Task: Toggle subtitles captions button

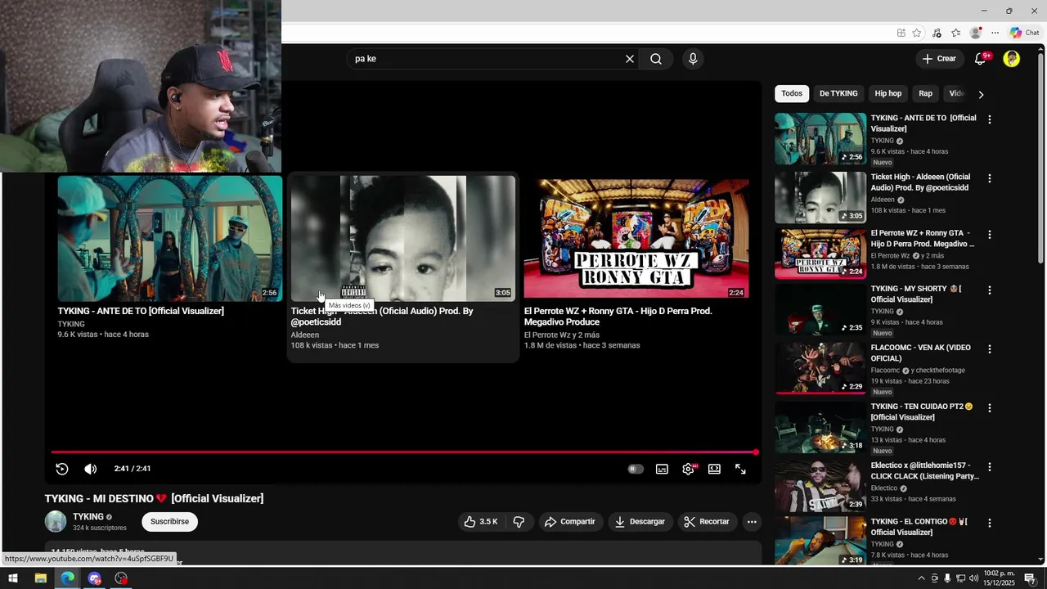Action: (x=662, y=469)
